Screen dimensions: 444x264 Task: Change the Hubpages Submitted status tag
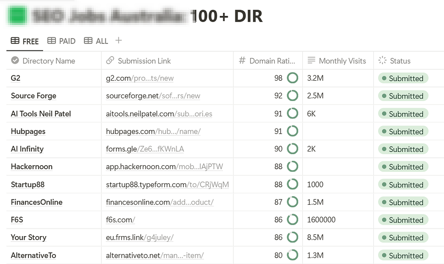(403, 132)
